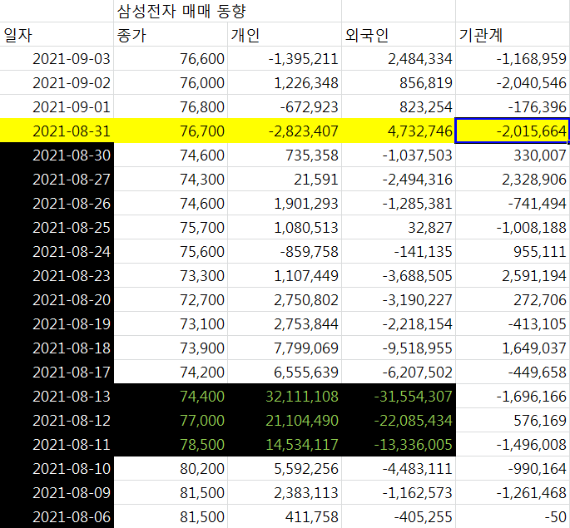
Task: Select individual value 735,358
Action: (285, 155)
